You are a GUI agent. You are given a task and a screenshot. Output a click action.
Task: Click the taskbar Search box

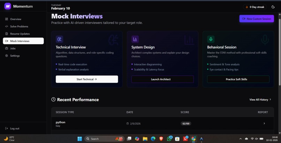[x=104, y=139]
